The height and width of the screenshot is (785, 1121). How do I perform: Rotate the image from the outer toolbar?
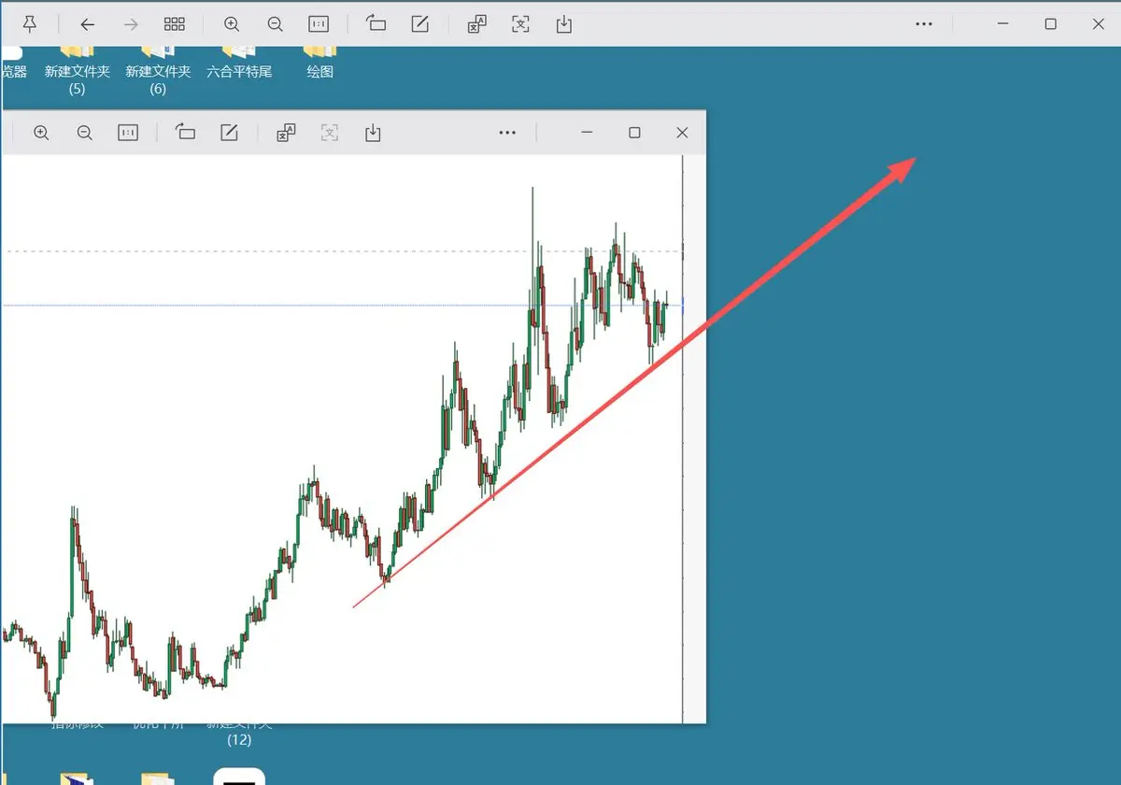tap(376, 24)
